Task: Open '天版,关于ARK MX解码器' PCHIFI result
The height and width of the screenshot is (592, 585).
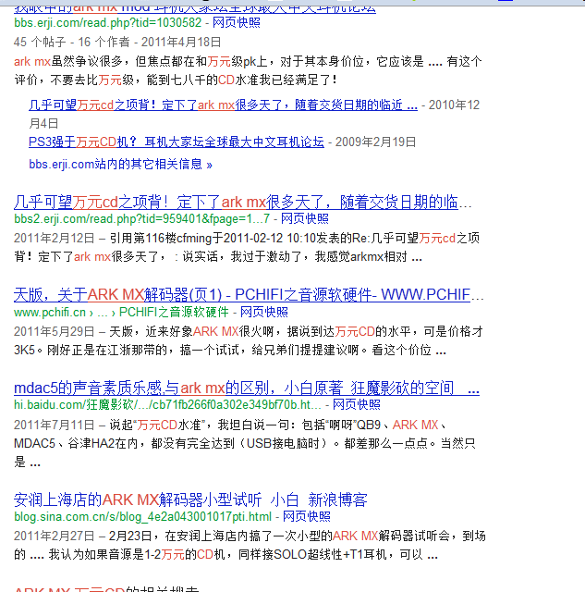Action: pyautogui.click(x=249, y=295)
